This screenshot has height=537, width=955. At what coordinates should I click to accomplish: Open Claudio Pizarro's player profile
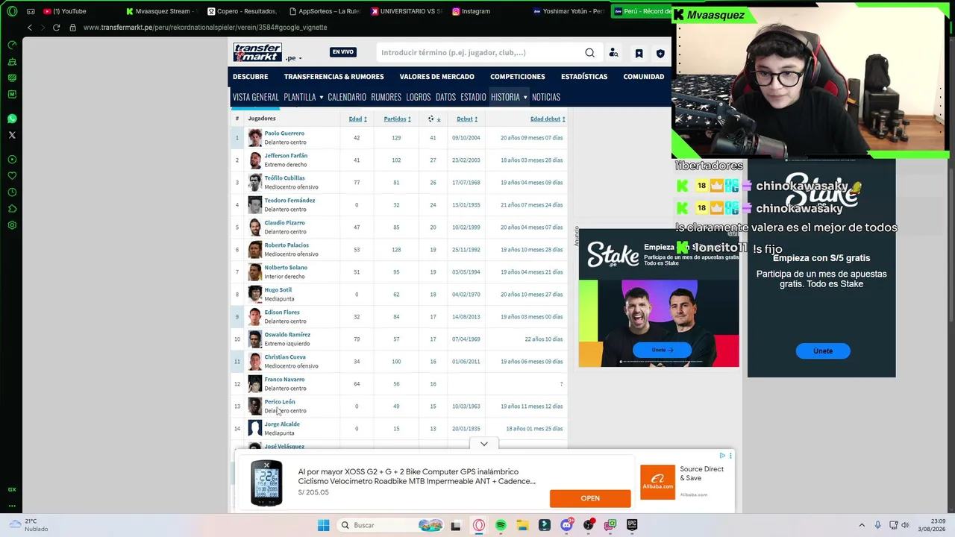[x=284, y=223]
